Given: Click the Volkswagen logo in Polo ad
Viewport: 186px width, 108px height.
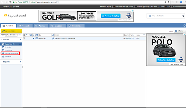Looking at the screenshot, I should point(181,59).
